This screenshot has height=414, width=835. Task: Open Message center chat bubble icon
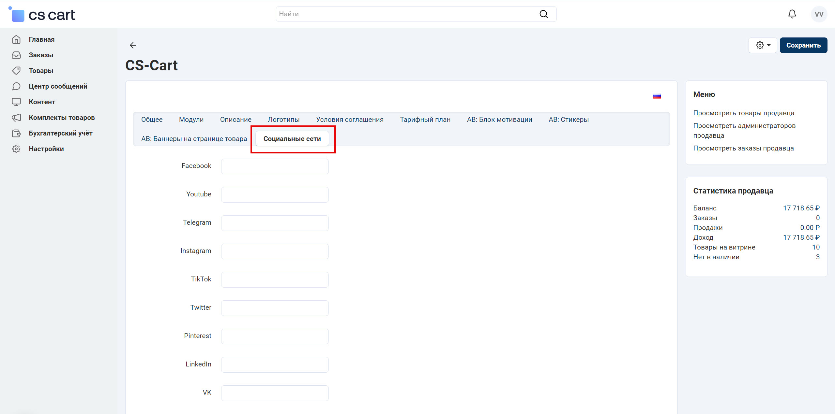(x=16, y=86)
